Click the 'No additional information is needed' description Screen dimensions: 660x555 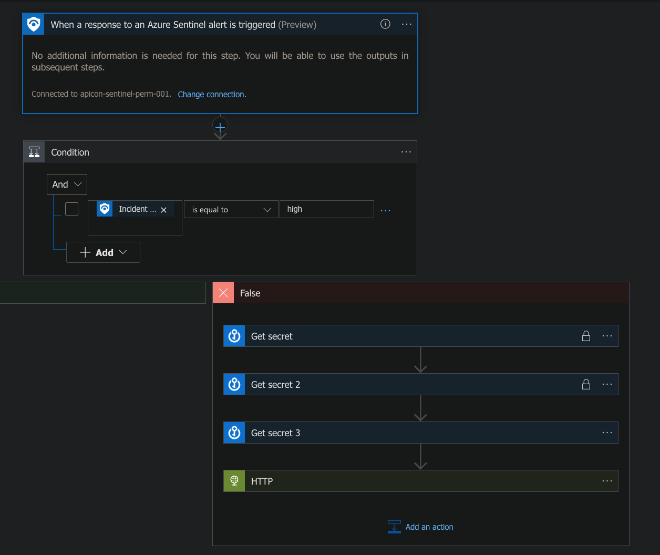pyautogui.click(x=220, y=61)
